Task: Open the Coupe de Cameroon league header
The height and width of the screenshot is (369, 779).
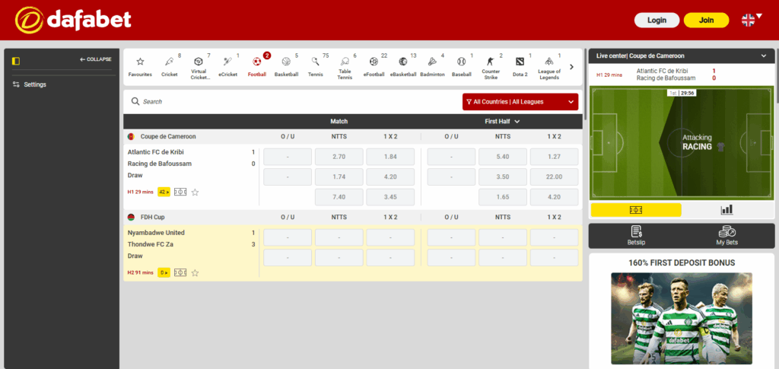Action: [x=168, y=136]
